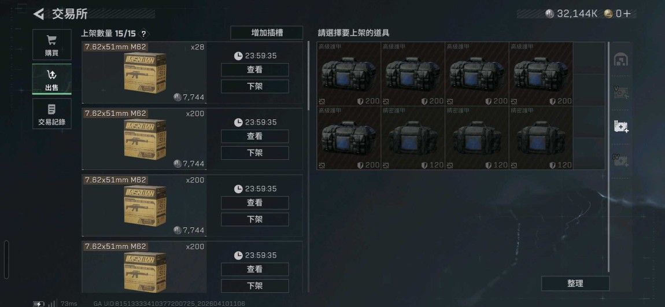Click 查看 on the third M62 listing
This screenshot has height=307, width=665.
coord(255,203)
